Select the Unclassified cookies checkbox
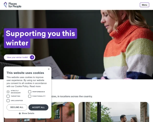153x122 pixels. point(8,100)
